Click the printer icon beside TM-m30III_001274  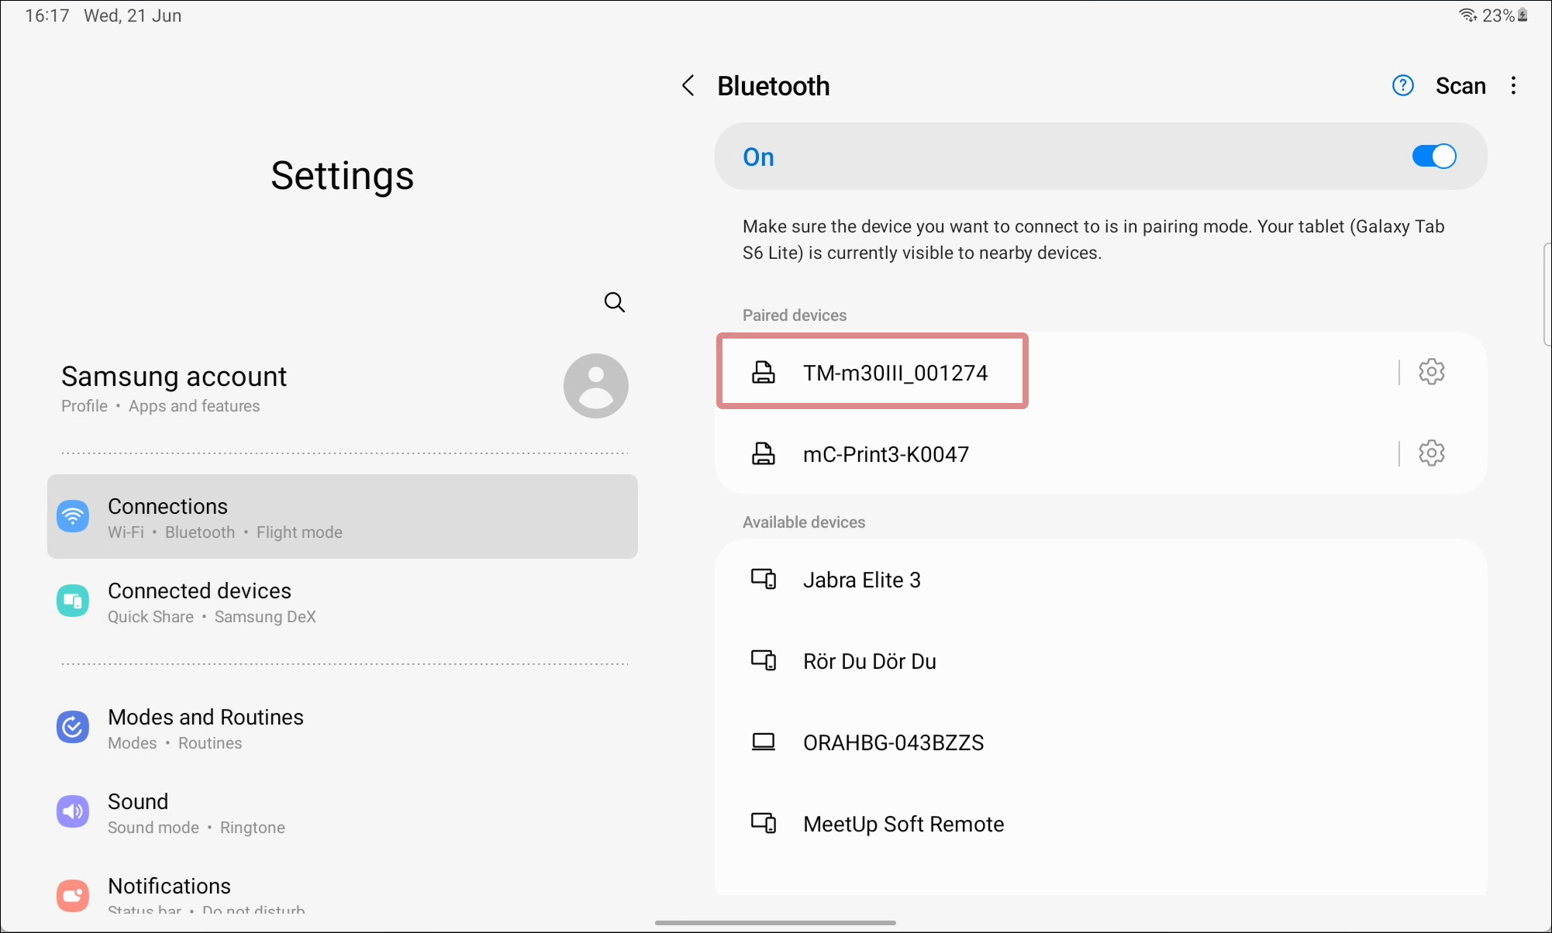(x=764, y=373)
